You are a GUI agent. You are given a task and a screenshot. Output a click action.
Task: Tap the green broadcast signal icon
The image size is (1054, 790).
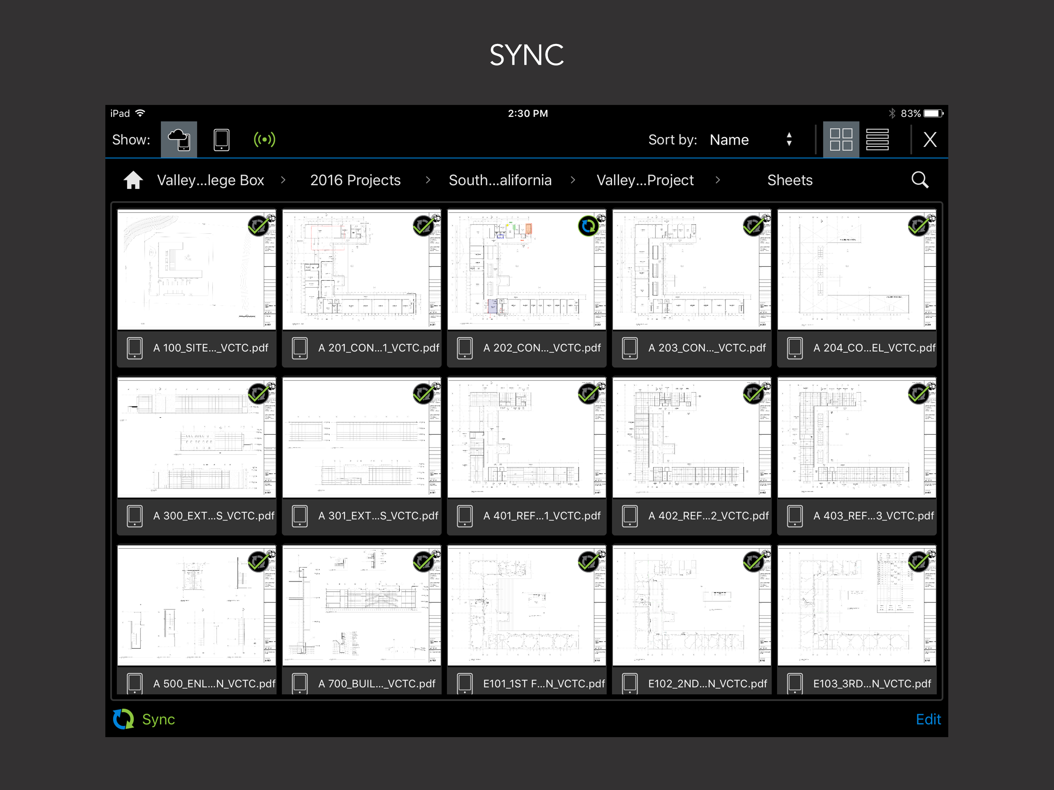tap(264, 140)
